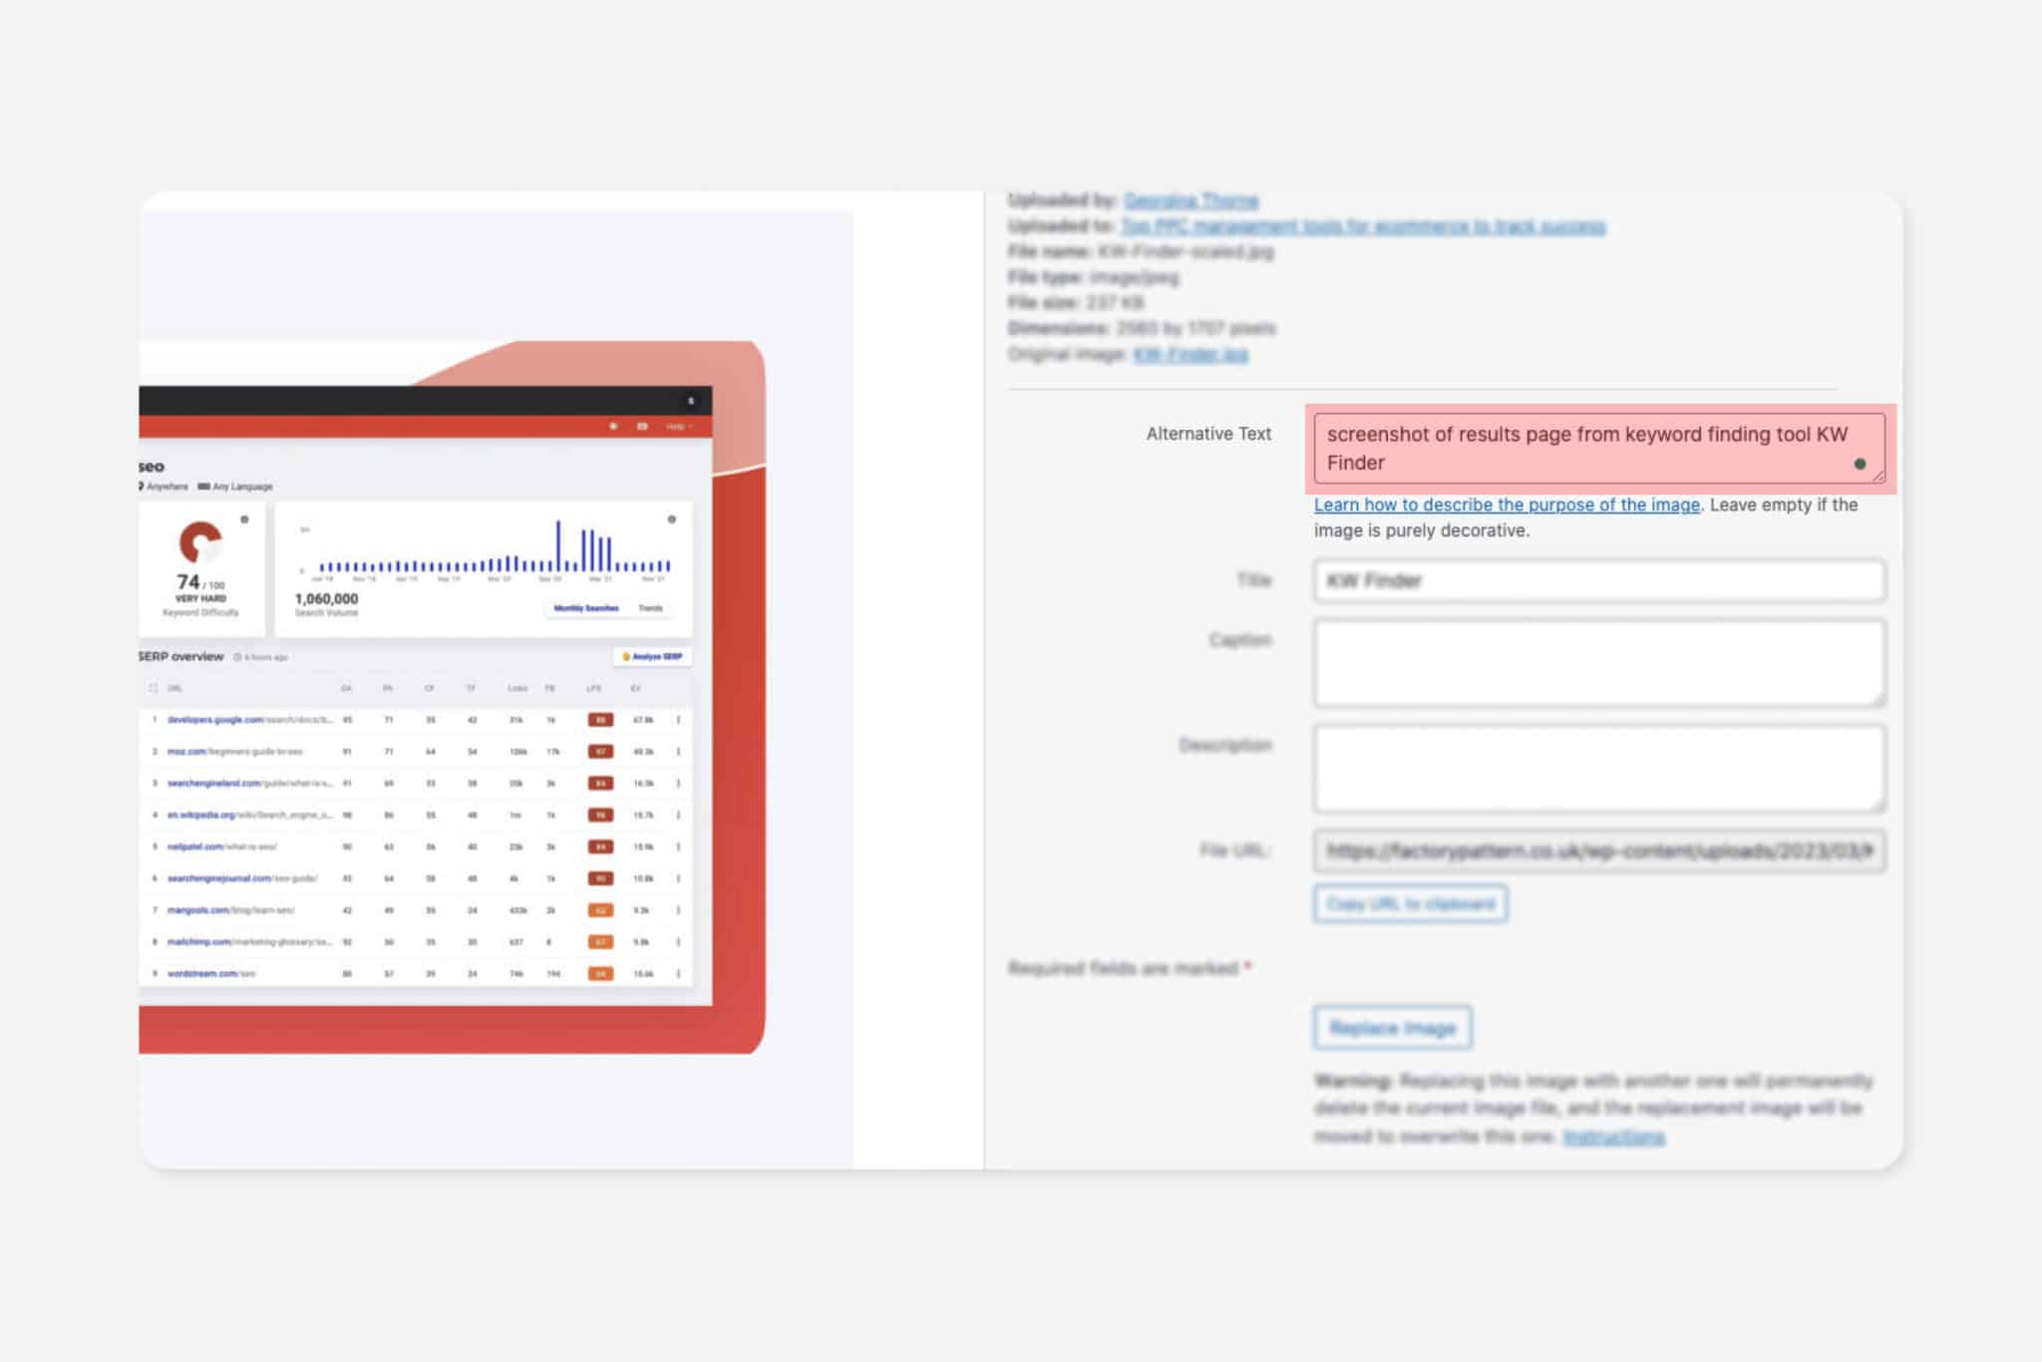This screenshot has height=1362, width=2042.
Task: Switch to the Monthly Searches tab
Action: [586, 608]
